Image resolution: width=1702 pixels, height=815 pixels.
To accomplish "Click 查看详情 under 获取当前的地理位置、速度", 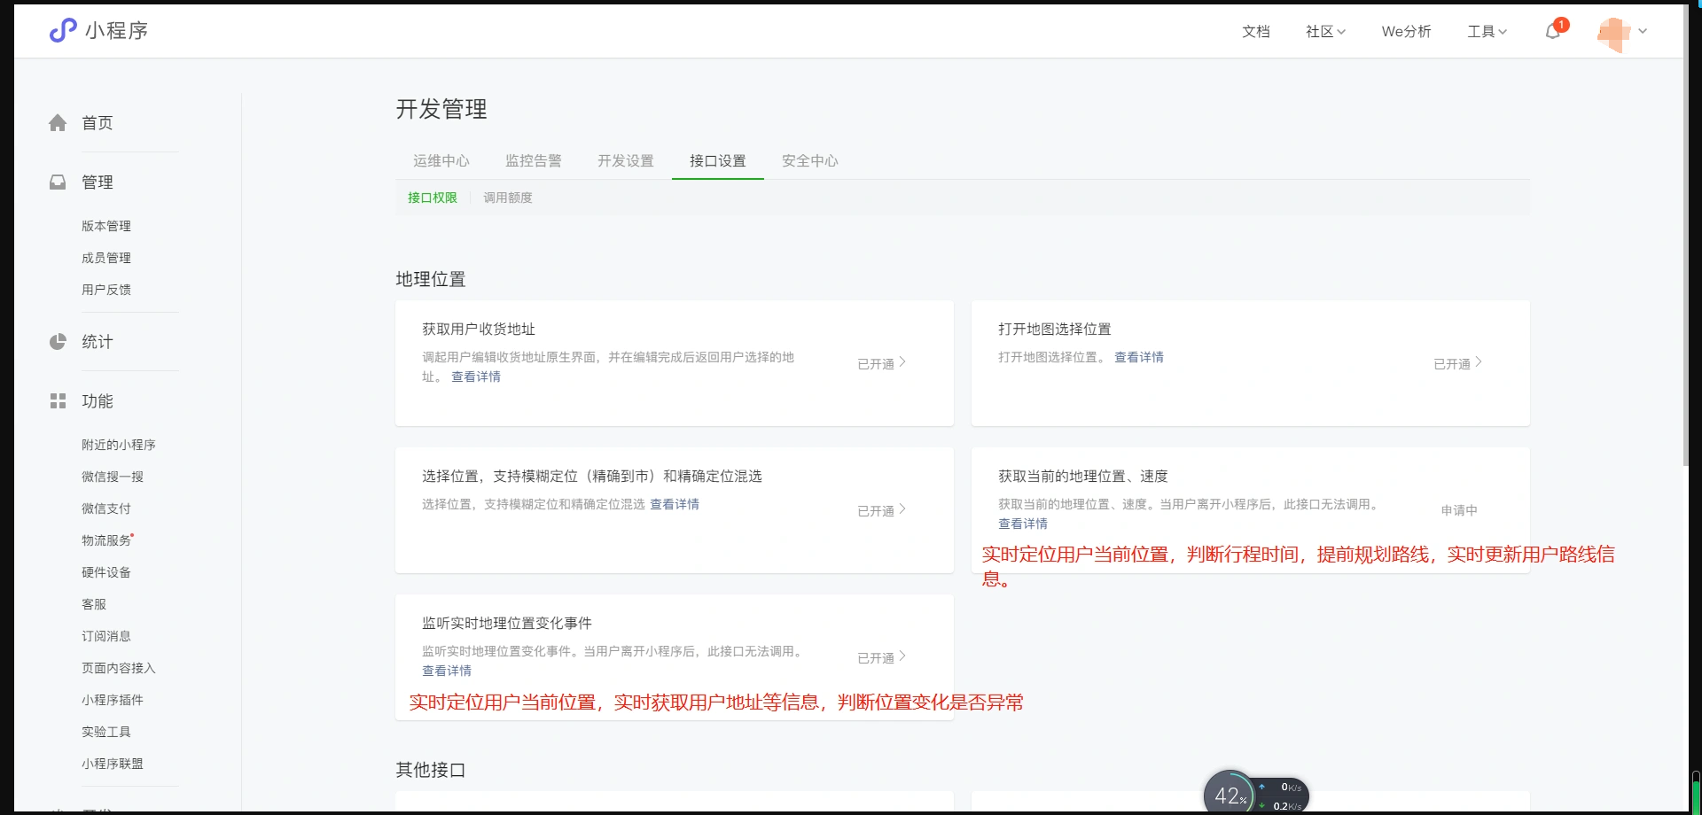I will click(1023, 524).
